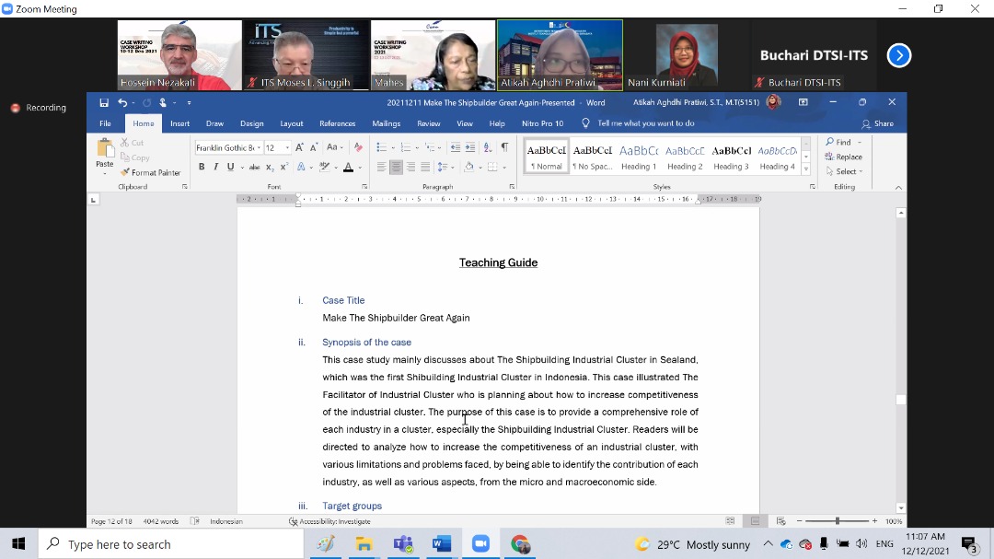The height and width of the screenshot is (559, 994).
Task: Open Paragraph dialog launcher
Action: click(x=512, y=187)
